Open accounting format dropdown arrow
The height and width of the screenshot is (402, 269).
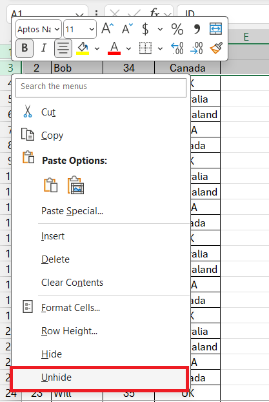pyautogui.click(x=160, y=29)
